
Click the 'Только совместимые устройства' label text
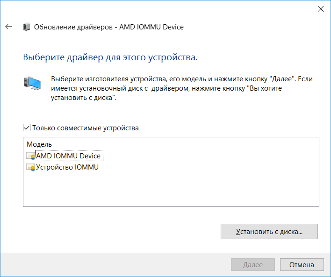click(x=86, y=128)
